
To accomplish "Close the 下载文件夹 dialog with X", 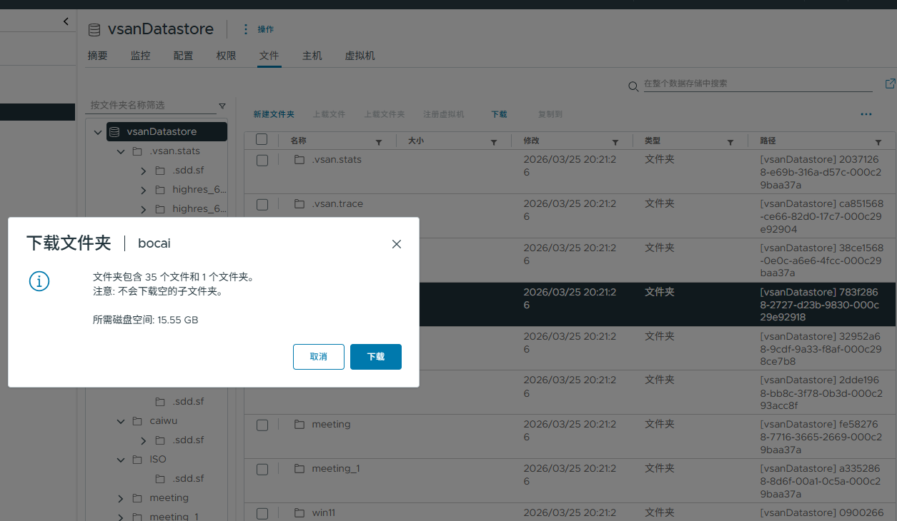I will coord(397,244).
